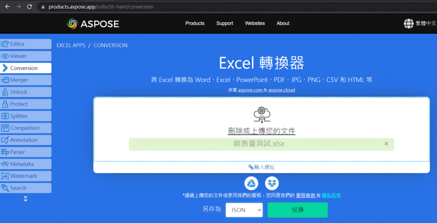The image size is (437, 223).
Task: Click the CONVERSION breadcrumb
Action: click(x=111, y=45)
